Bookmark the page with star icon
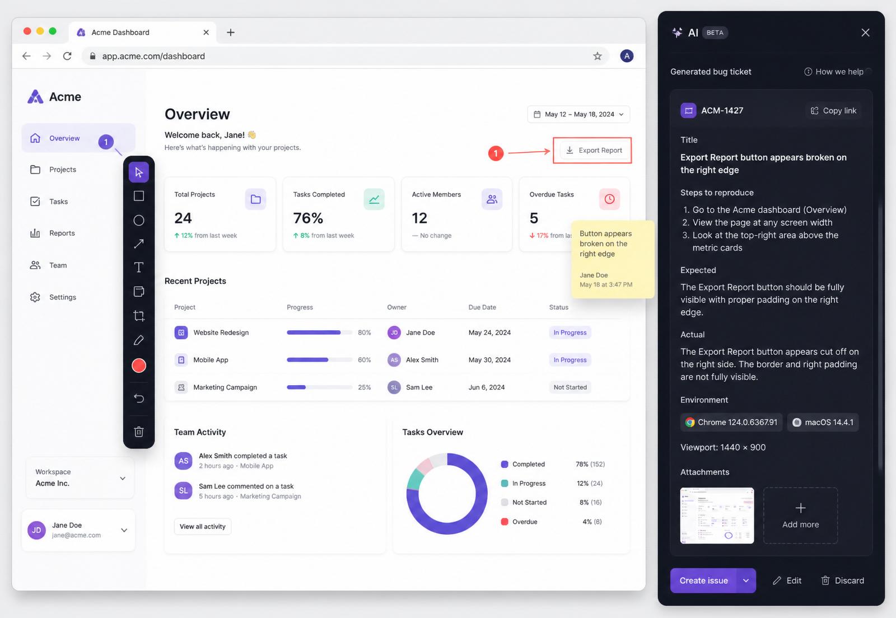Viewport: 896px width, 618px height. point(598,56)
